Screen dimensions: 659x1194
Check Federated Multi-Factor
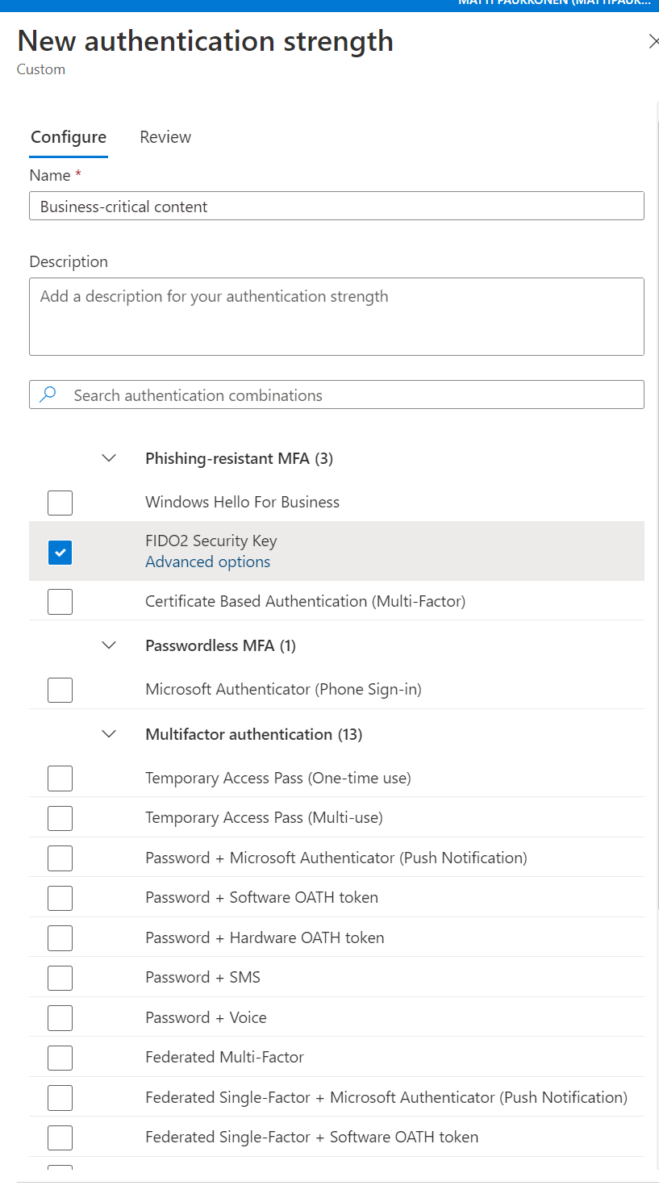[x=60, y=1058]
